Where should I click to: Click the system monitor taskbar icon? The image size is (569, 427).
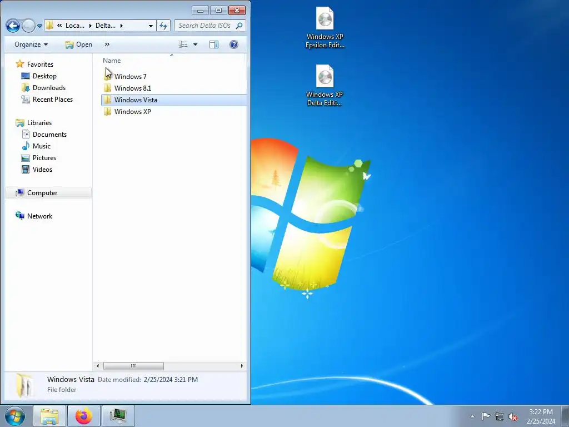(118, 416)
